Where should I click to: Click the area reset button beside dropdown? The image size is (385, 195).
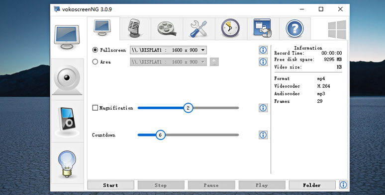(x=214, y=62)
